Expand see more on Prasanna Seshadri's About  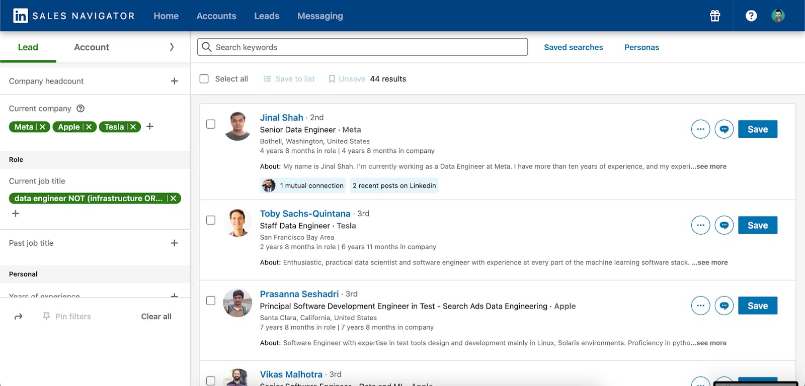tap(711, 343)
